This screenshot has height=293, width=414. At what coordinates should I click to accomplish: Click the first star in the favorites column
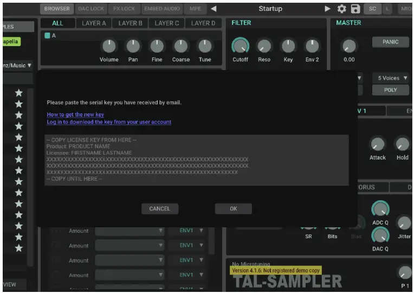(x=19, y=93)
